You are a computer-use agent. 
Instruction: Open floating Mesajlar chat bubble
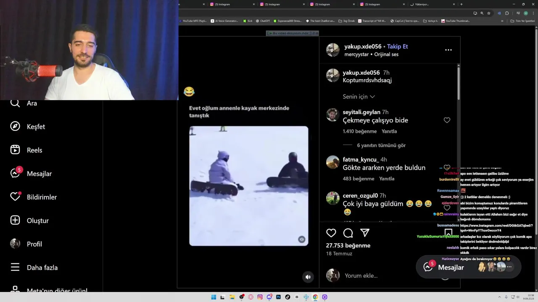tap(468, 267)
